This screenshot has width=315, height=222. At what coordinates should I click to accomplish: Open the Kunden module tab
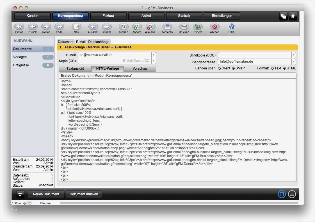pyautogui.click(x=32, y=16)
